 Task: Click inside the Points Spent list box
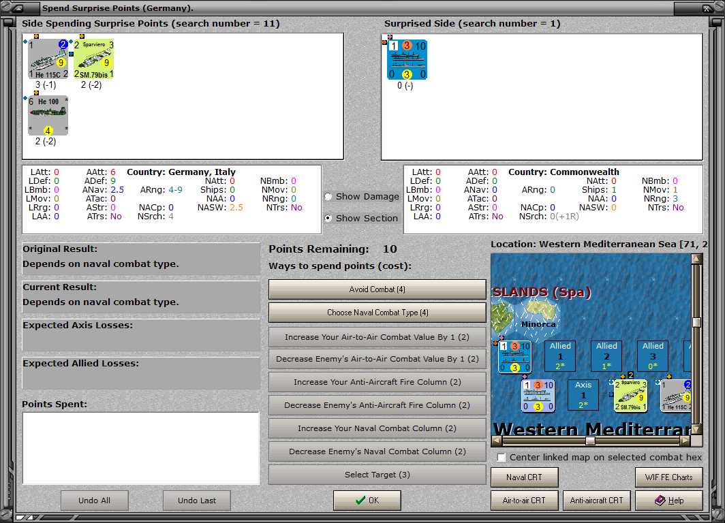coord(141,448)
